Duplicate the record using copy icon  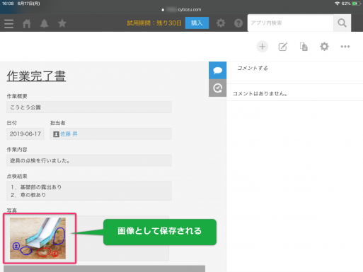tap(304, 47)
